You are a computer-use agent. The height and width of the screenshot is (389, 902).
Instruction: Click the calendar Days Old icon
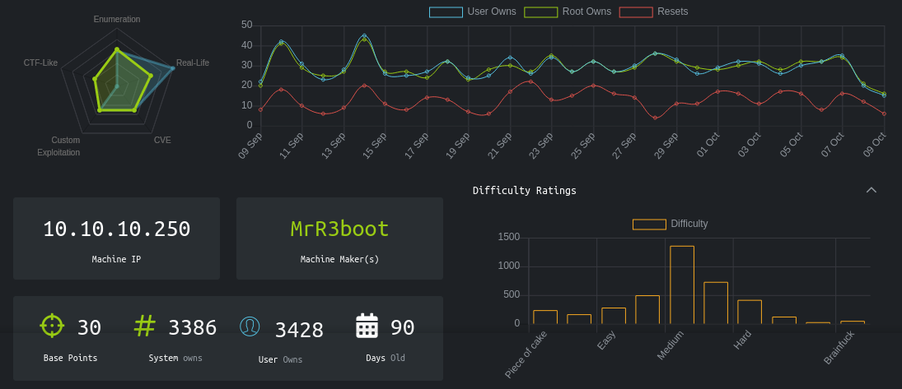367,326
